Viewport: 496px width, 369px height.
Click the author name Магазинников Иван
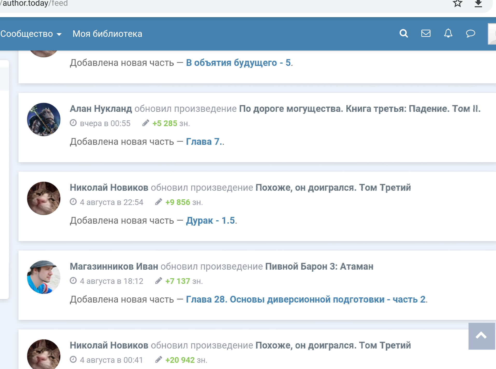click(114, 266)
